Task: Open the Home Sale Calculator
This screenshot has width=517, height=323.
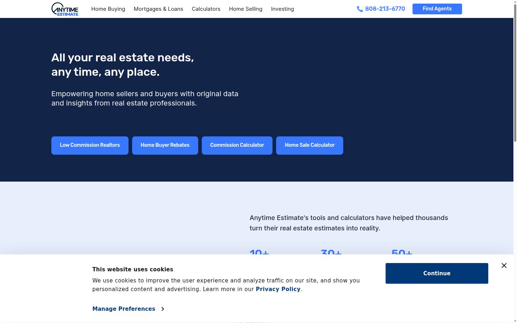Action: pyautogui.click(x=309, y=145)
